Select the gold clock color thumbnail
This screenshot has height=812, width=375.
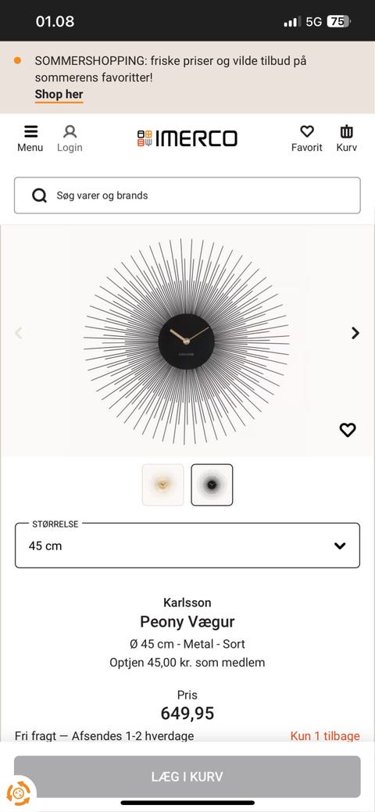click(162, 485)
